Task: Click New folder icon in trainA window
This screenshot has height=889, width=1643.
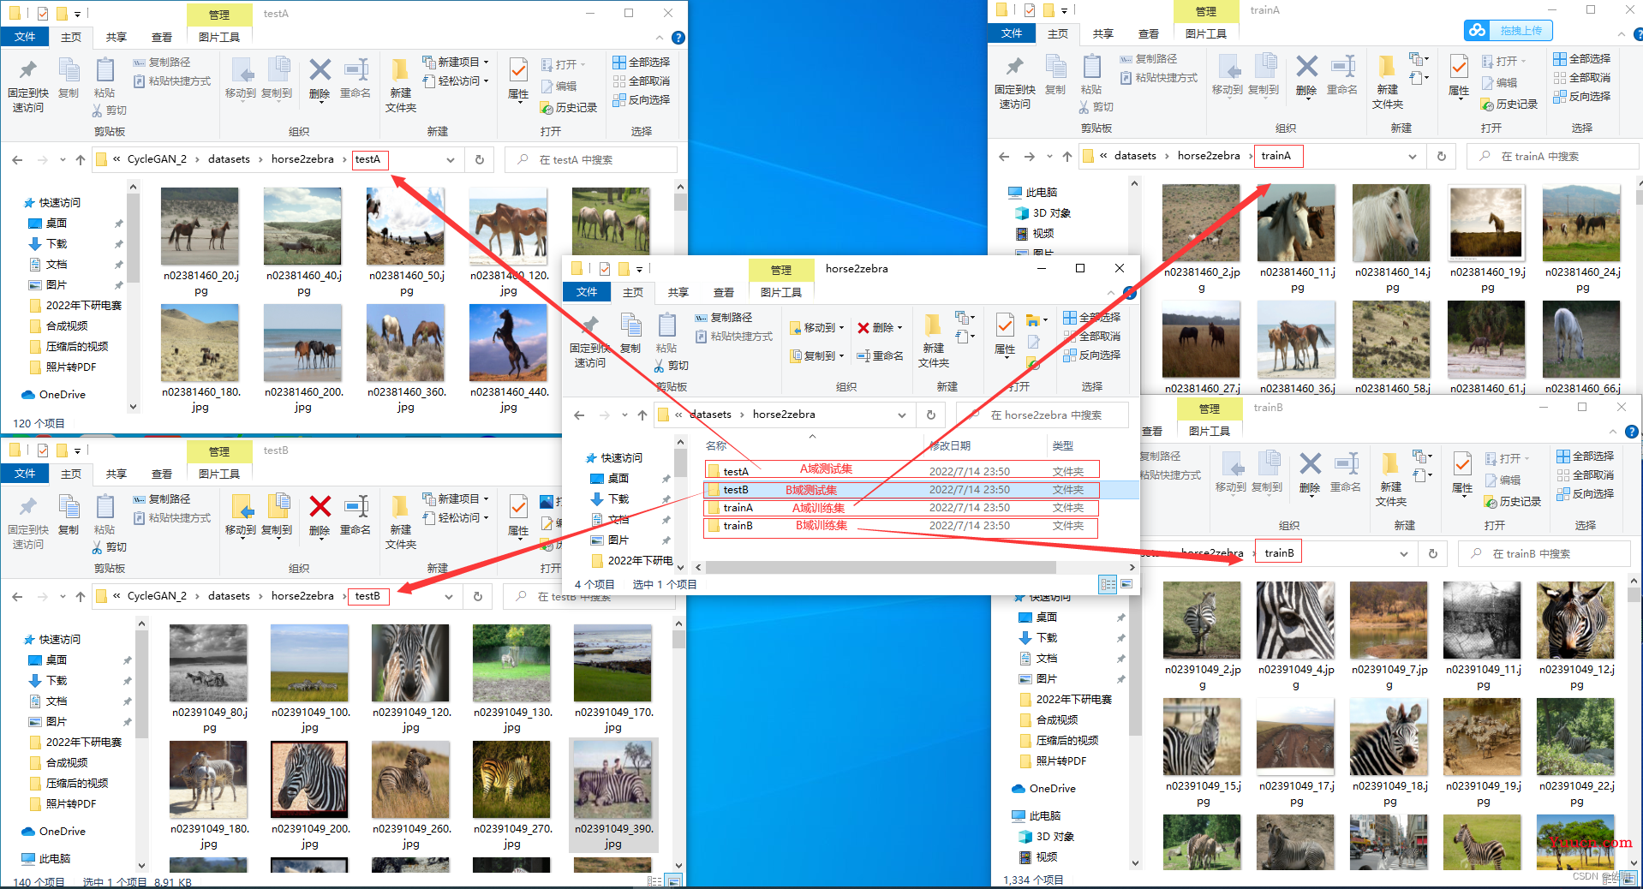Action: (x=1387, y=82)
